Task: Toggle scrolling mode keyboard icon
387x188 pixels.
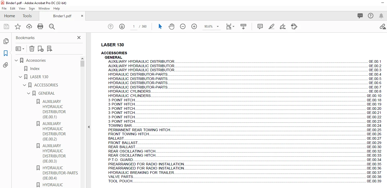Action: (243, 26)
